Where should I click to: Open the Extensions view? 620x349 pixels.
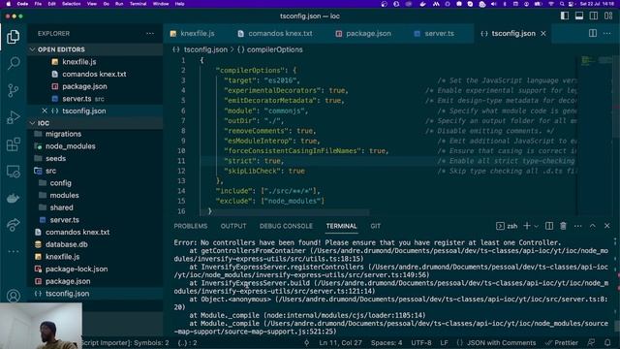[x=13, y=144]
